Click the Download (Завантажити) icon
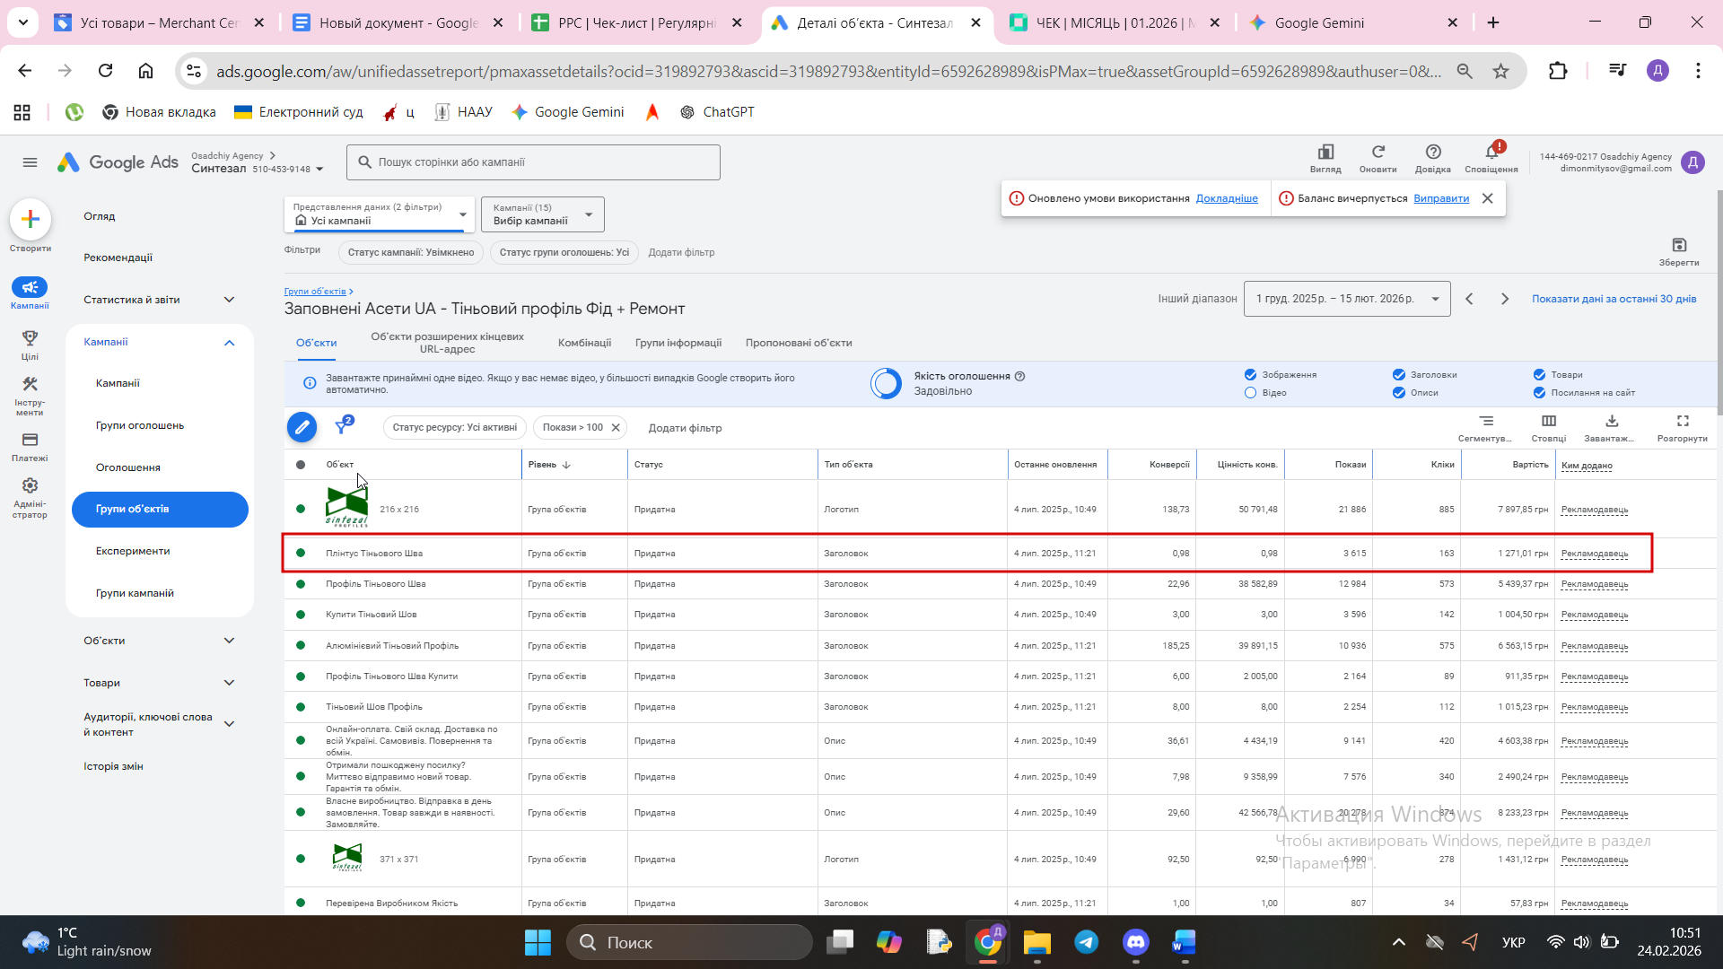The height and width of the screenshot is (969, 1723). [x=1611, y=422]
